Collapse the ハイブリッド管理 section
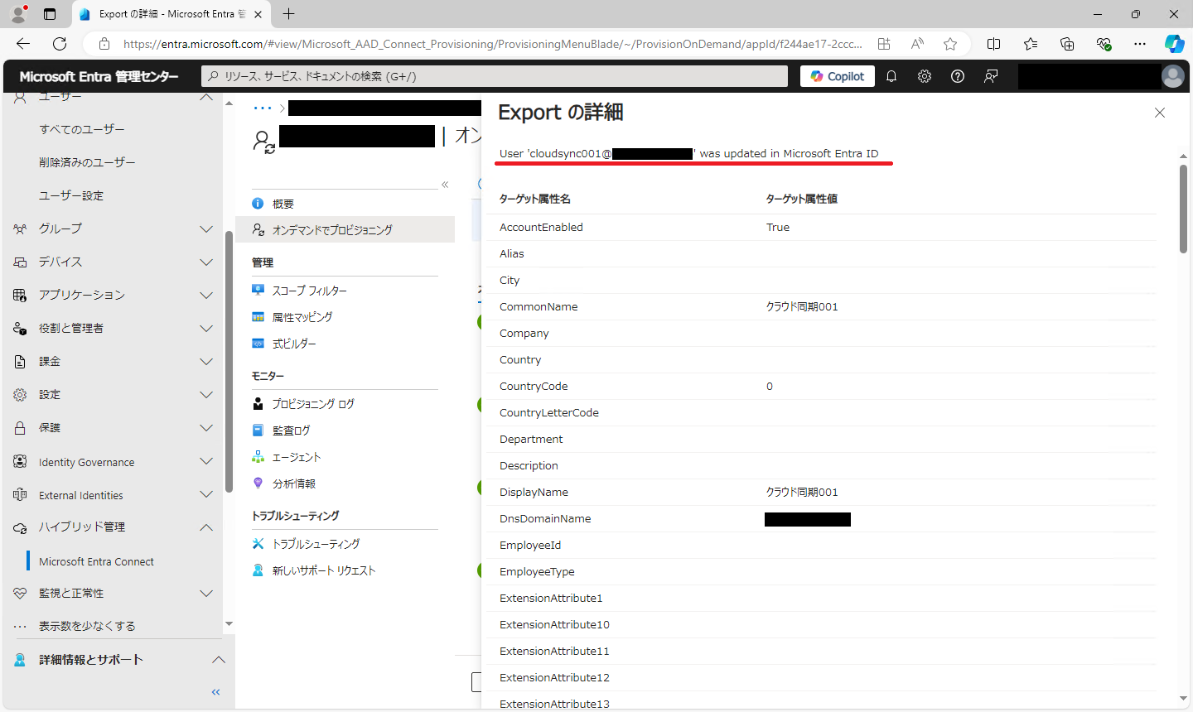This screenshot has width=1193, height=712. coord(206,527)
